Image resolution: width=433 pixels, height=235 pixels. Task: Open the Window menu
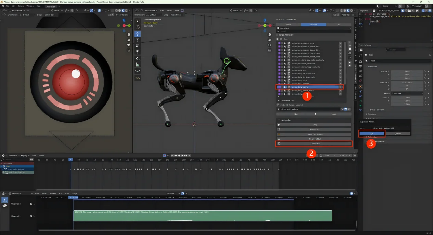(30, 6)
